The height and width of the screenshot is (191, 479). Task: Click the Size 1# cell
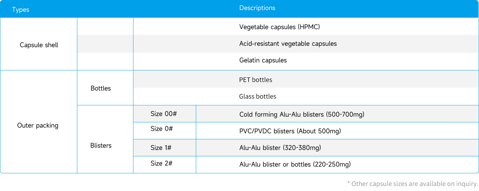pos(161,148)
